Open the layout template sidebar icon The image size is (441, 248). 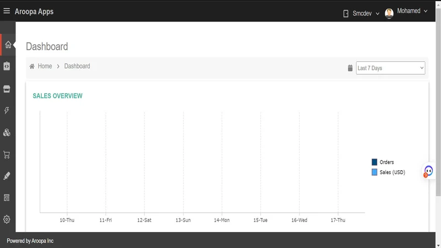[x=7, y=198]
